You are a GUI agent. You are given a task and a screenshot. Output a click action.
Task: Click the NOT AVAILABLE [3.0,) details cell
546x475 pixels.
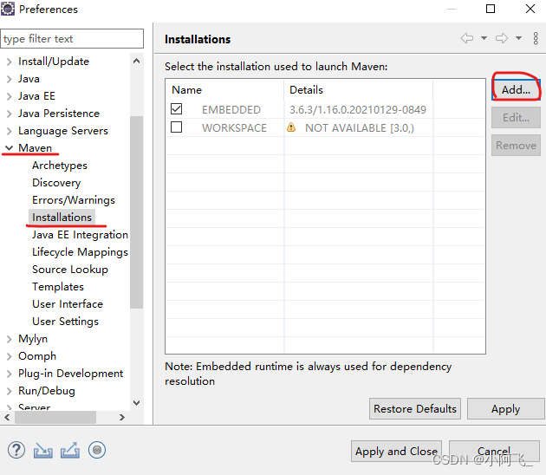360,127
